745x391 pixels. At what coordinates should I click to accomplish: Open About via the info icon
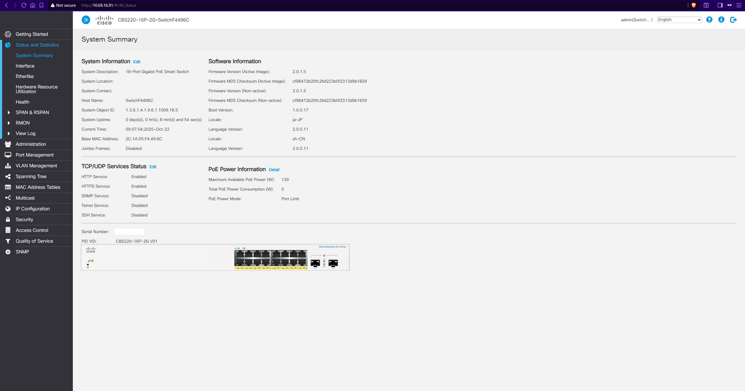tap(721, 20)
